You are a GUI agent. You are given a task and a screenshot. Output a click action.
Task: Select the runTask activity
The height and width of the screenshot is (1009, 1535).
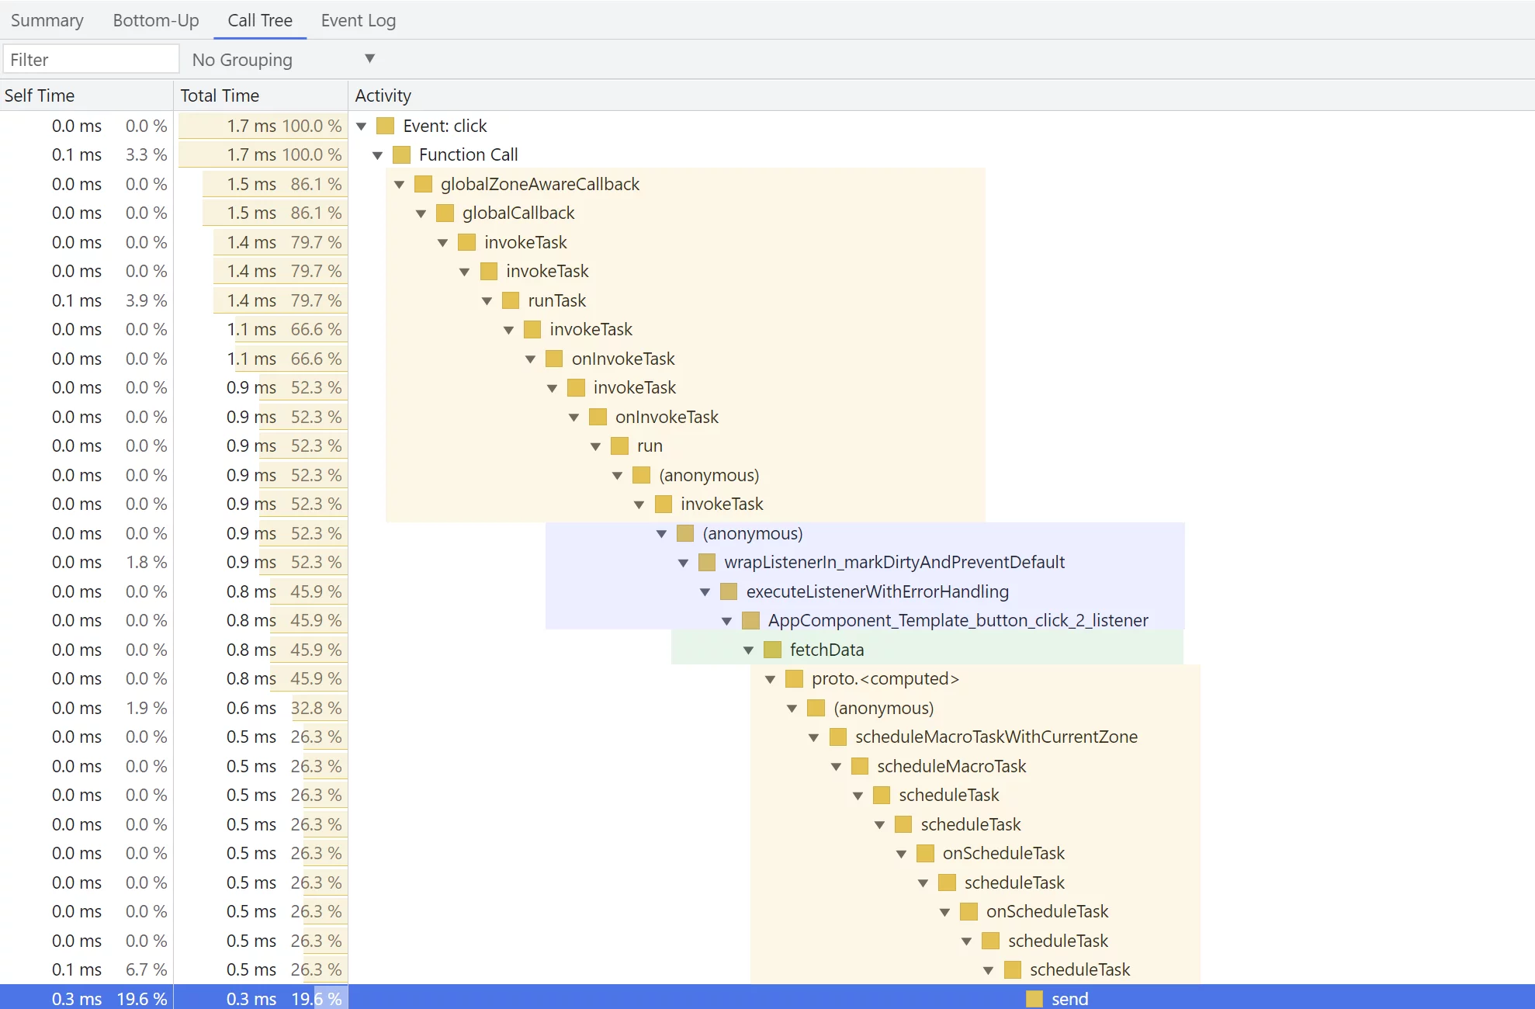pyautogui.click(x=557, y=300)
